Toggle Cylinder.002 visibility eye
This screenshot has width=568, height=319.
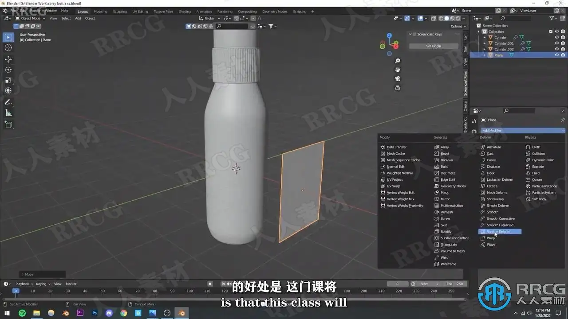(556, 49)
